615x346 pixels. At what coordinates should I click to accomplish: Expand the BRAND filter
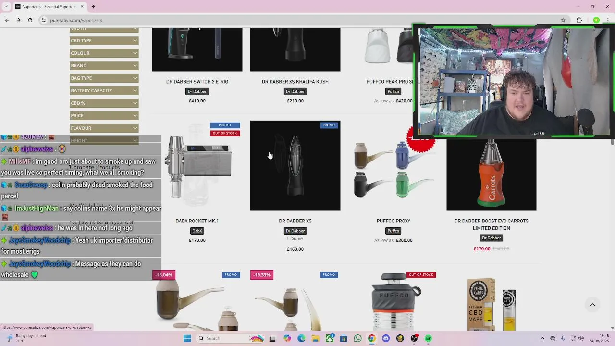pyautogui.click(x=104, y=65)
